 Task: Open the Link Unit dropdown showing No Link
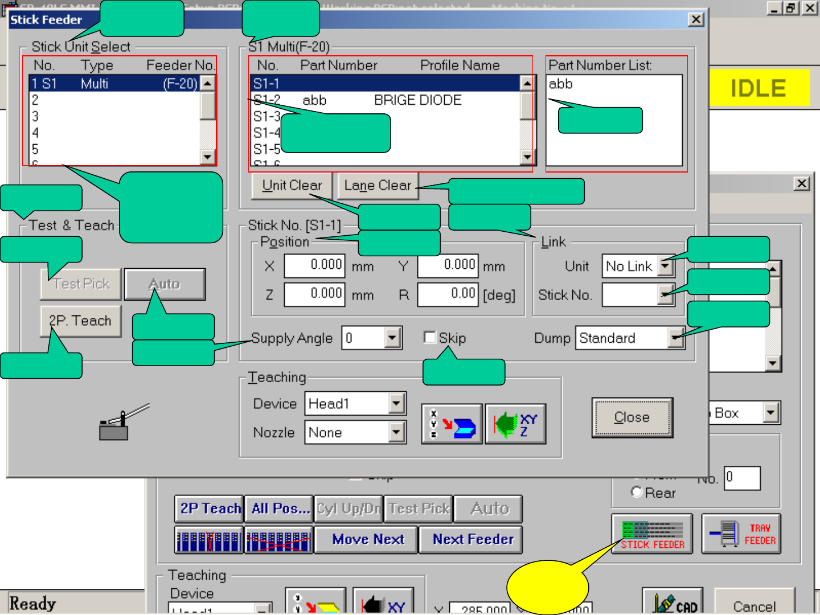click(665, 266)
